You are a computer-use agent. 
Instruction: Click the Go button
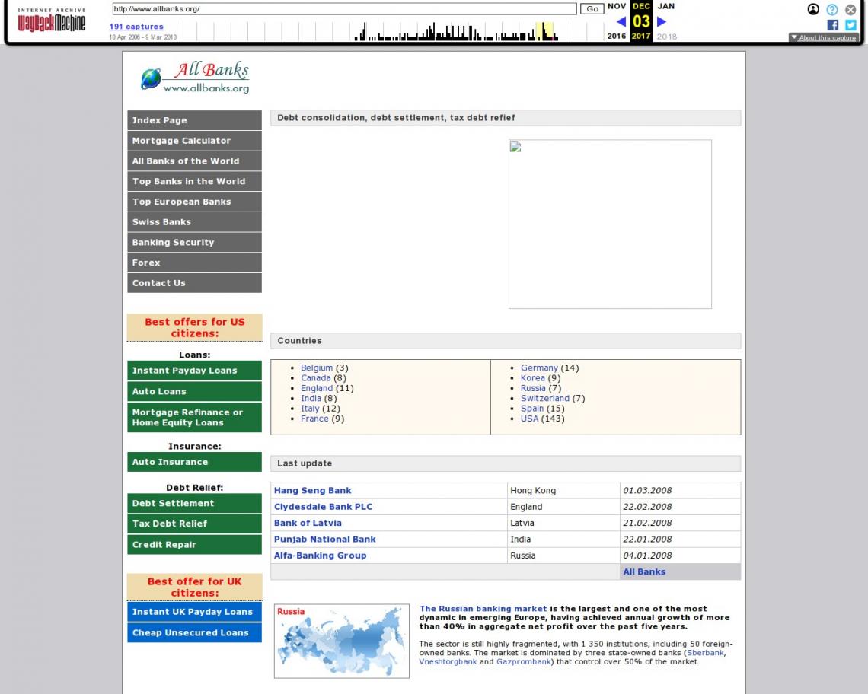pyautogui.click(x=592, y=9)
